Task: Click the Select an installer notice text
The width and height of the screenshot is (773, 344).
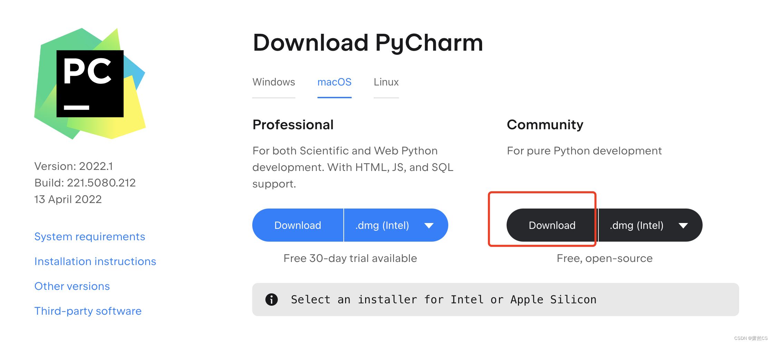Action: pos(444,300)
